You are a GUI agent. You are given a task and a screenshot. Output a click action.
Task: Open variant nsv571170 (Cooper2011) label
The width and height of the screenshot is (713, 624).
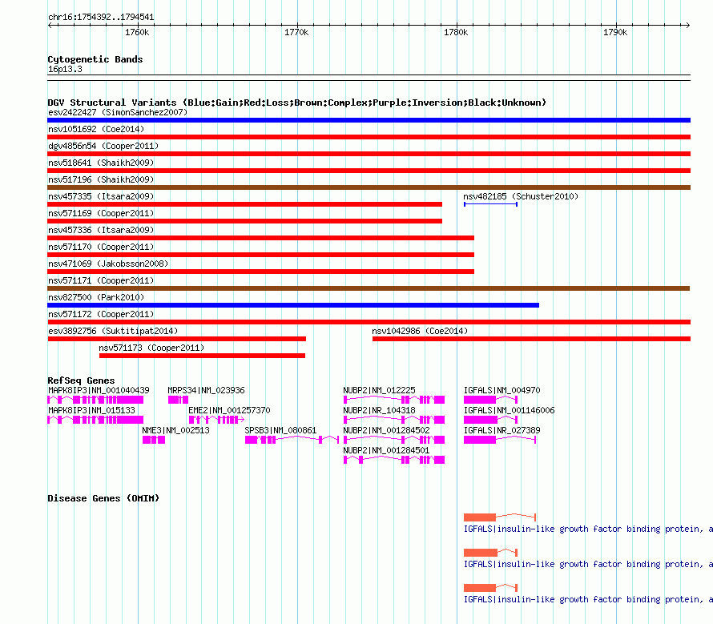101,247
